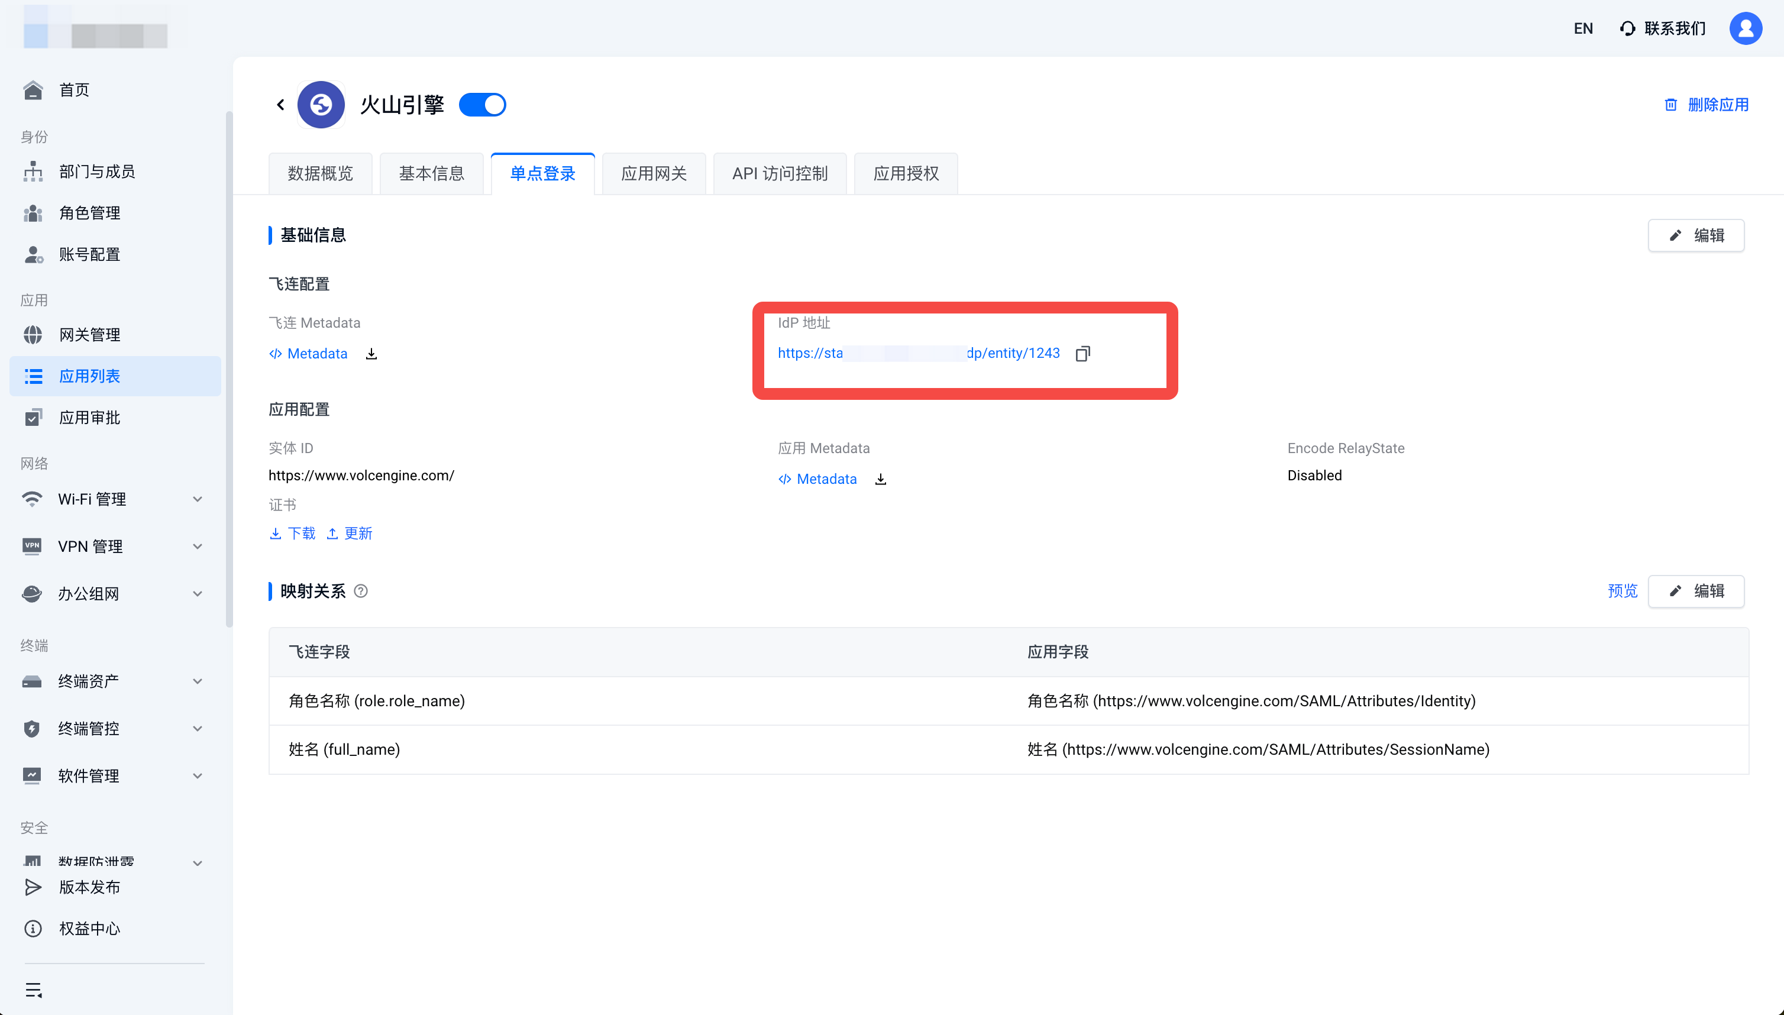Go back using the left arrow icon
This screenshot has width=1784, height=1015.
point(280,105)
